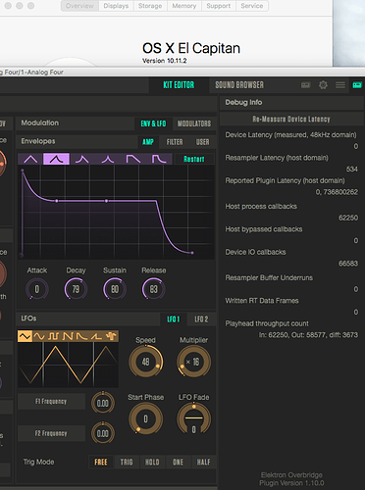Select the highlighted second envelope shape
This screenshot has width=365, height=490.
(x=56, y=159)
